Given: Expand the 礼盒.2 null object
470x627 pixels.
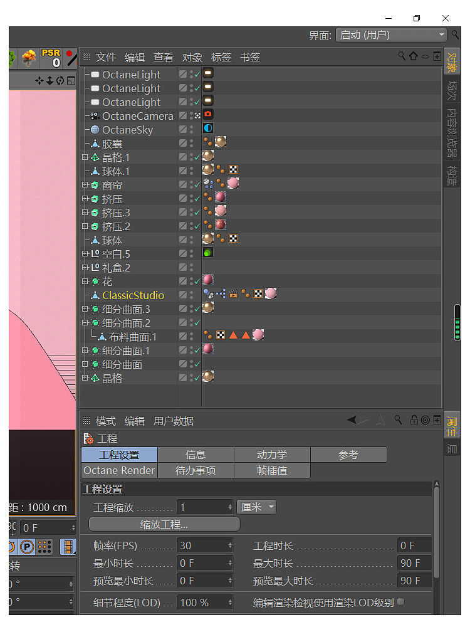Looking at the screenshot, I should coord(85,268).
